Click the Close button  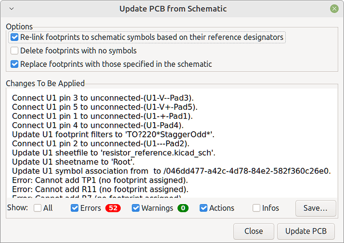point(253,231)
